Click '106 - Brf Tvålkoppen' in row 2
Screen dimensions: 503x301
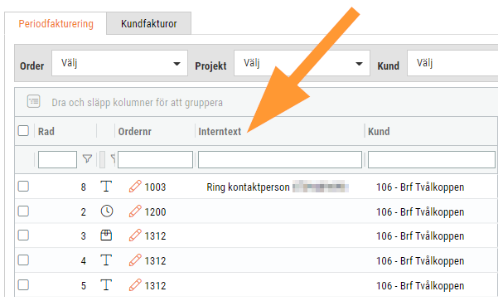pyautogui.click(x=420, y=211)
